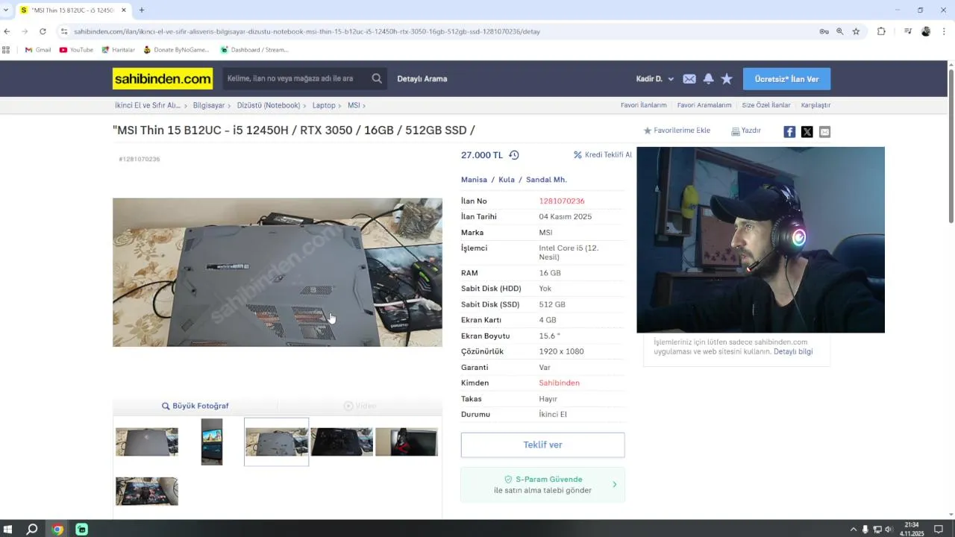The width and height of the screenshot is (955, 537).
Task: Open the new tab plus button
Action: [142, 10]
